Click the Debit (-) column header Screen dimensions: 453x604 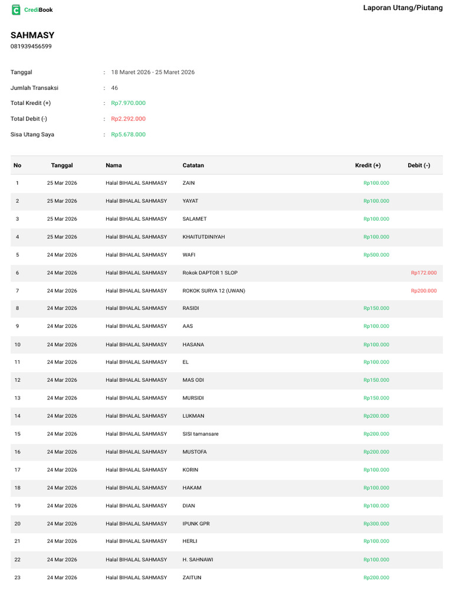point(419,165)
